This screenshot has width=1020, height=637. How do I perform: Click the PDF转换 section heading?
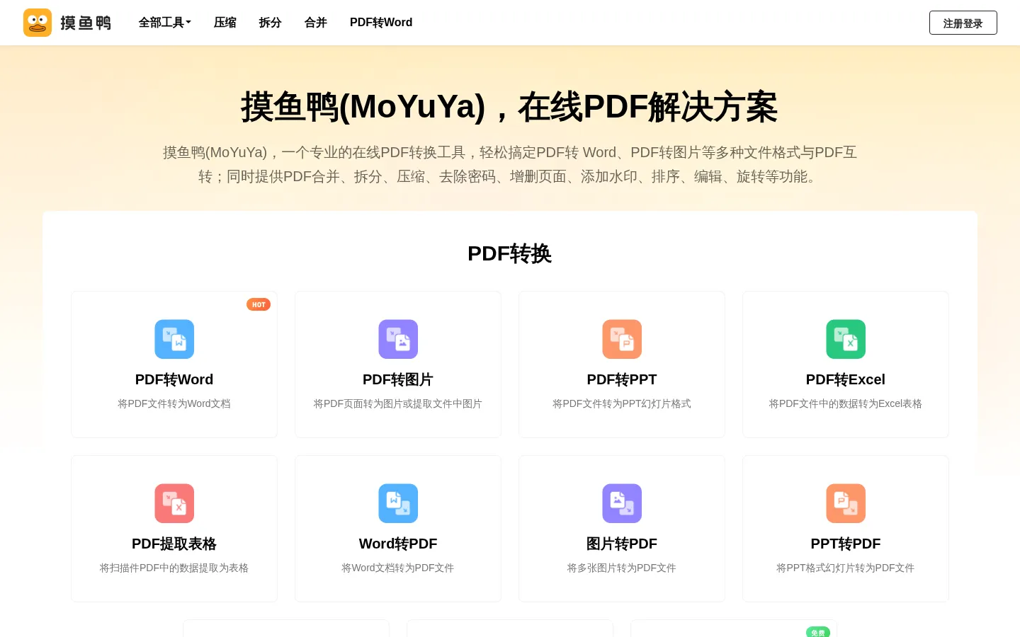[510, 253]
